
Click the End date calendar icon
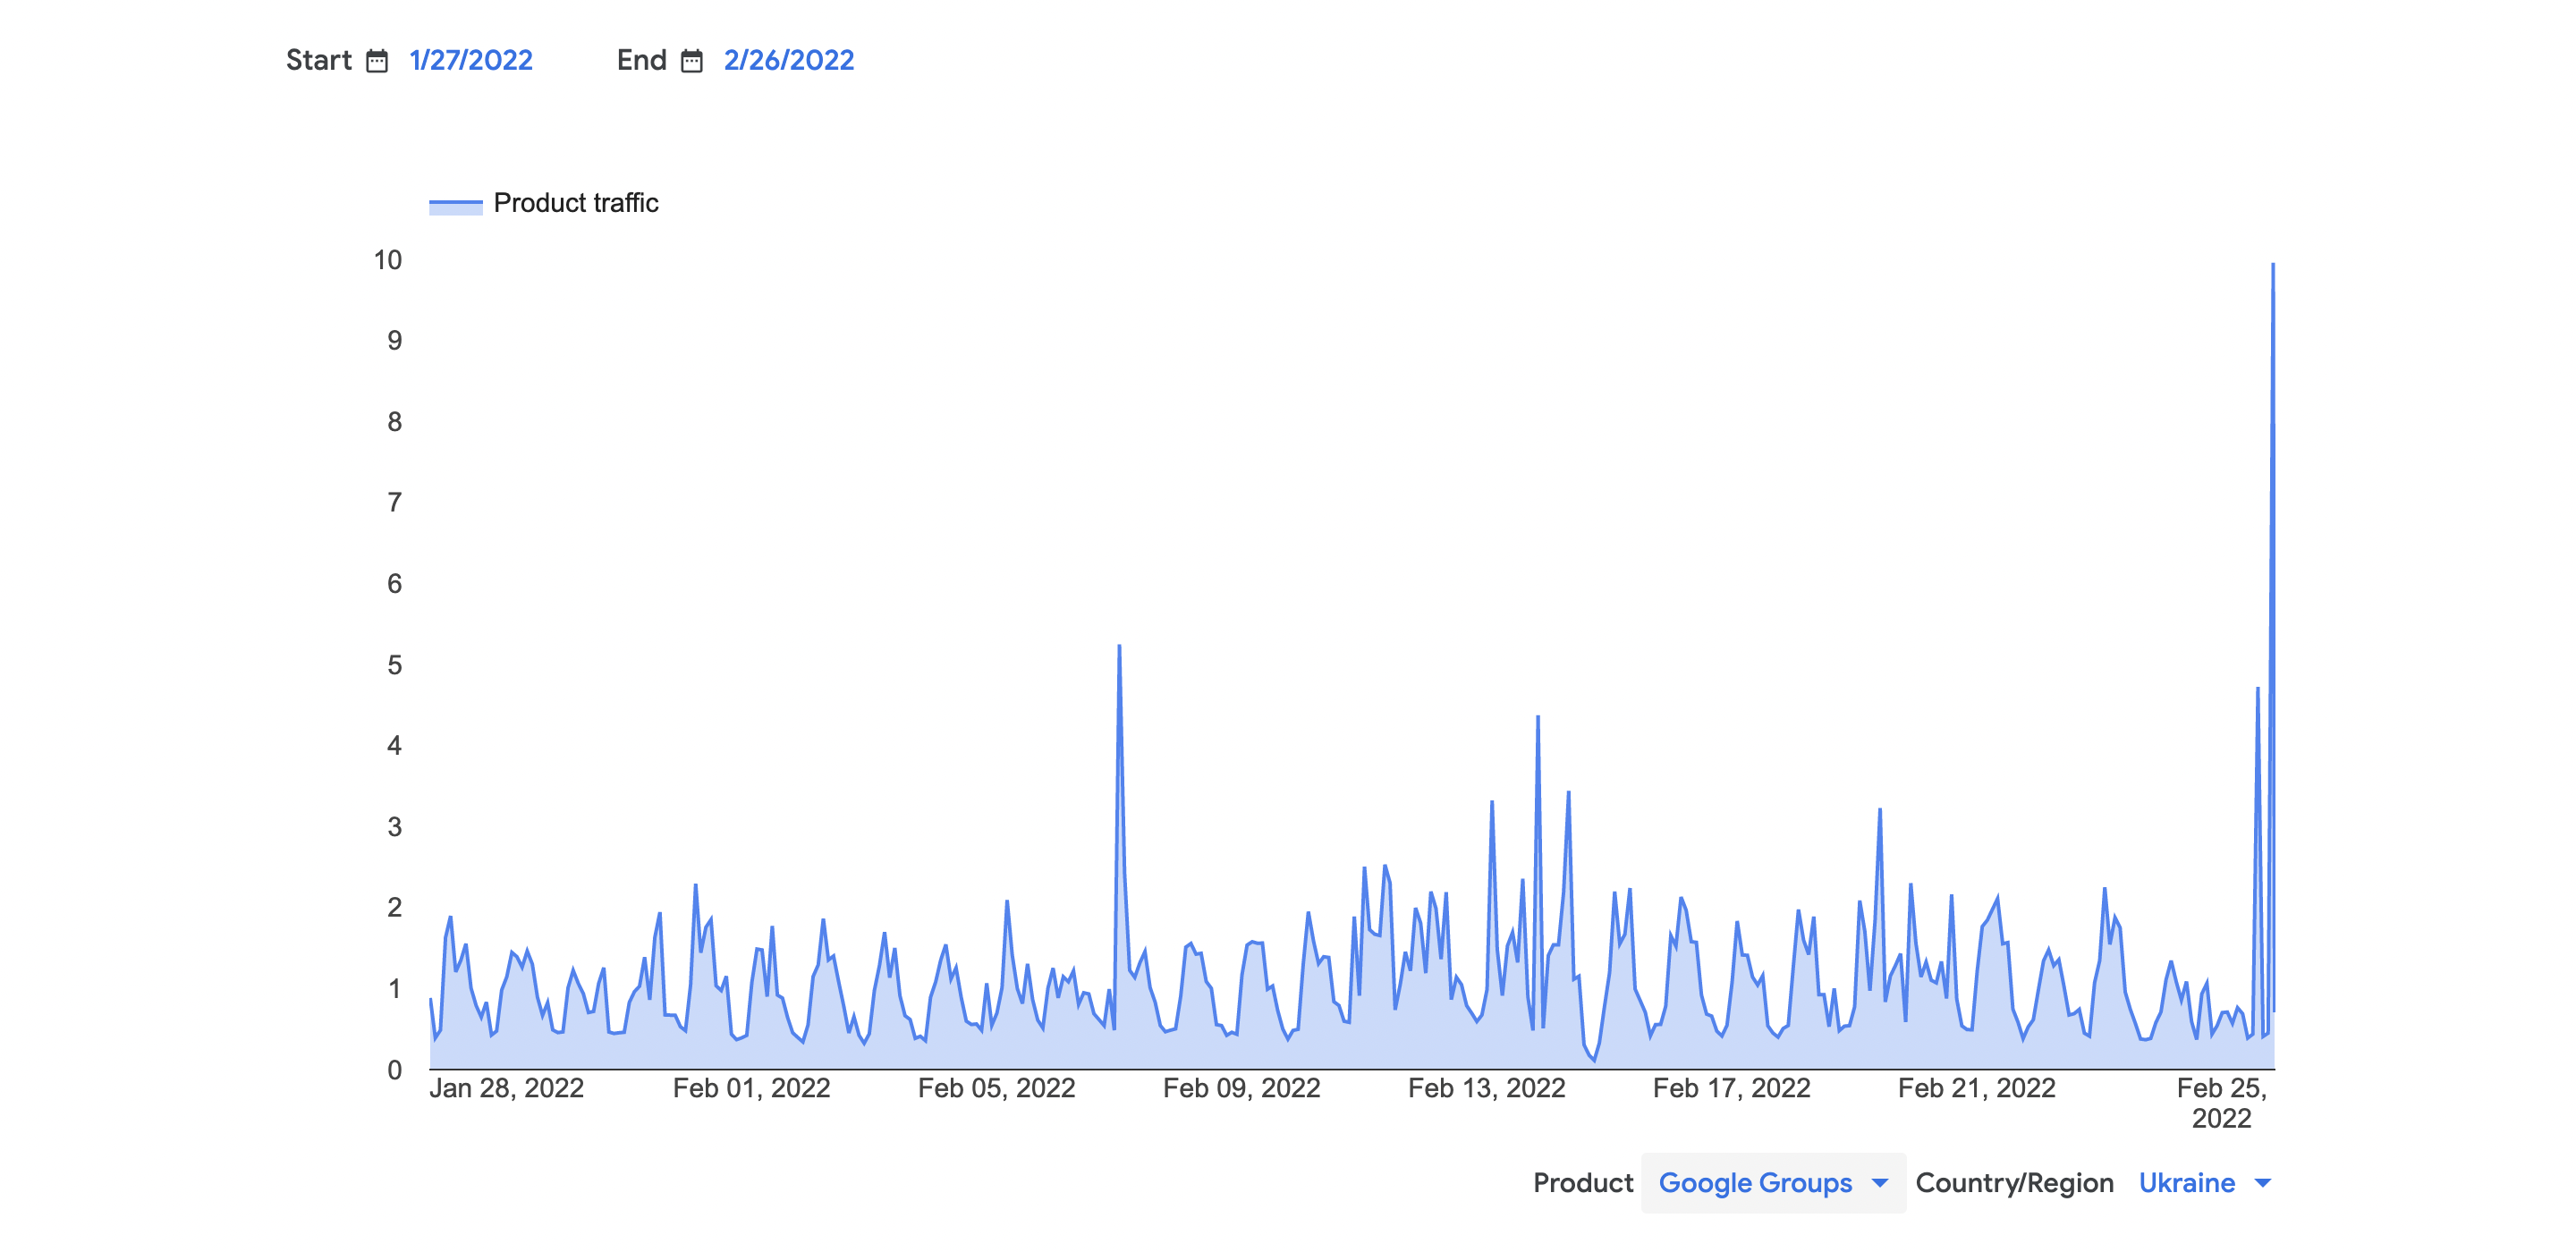(x=691, y=61)
